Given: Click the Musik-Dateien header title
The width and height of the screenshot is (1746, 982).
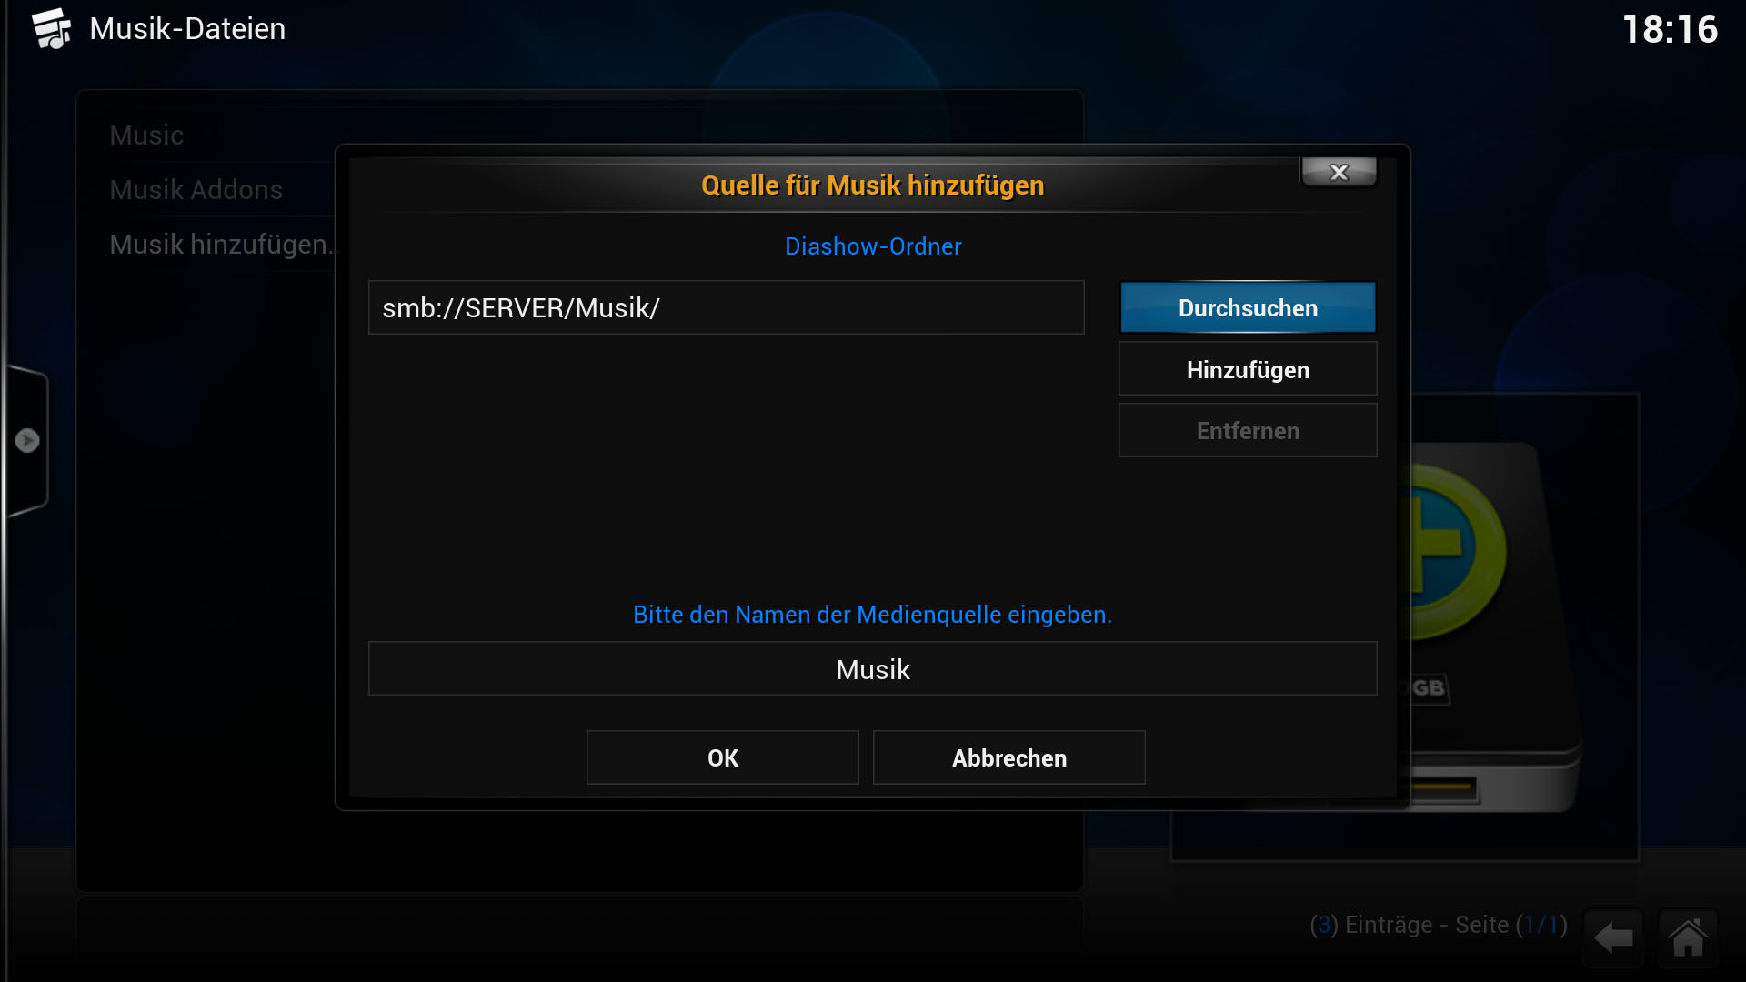Looking at the screenshot, I should click(x=187, y=29).
